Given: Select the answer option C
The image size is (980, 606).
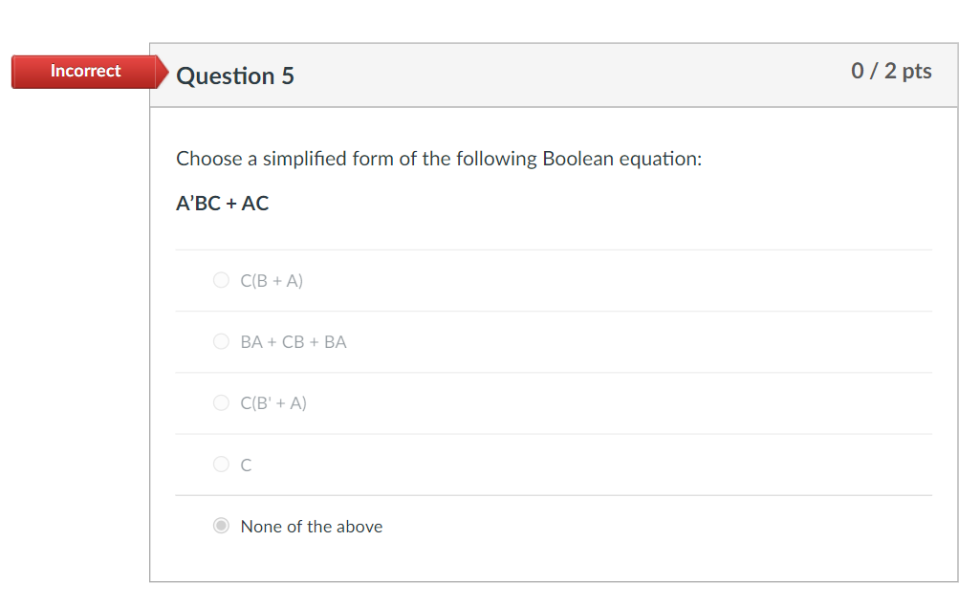Looking at the screenshot, I should coord(221,465).
